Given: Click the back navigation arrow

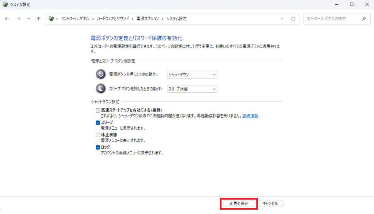Looking at the screenshot, I should tap(7, 18).
